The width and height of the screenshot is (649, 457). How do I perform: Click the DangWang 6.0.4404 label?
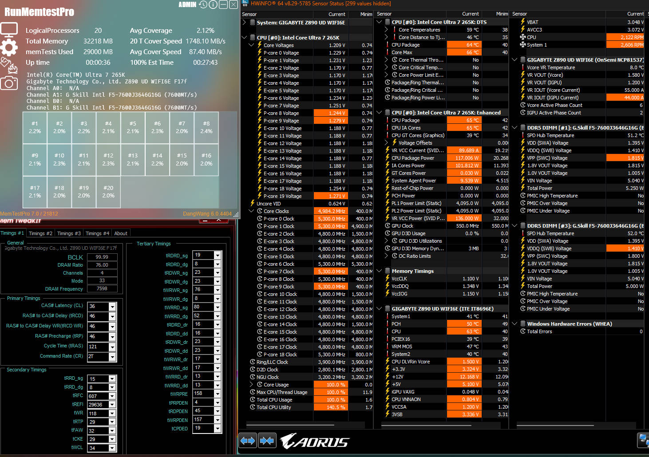coord(207,214)
